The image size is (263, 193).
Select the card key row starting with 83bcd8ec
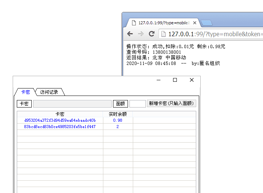(60, 127)
